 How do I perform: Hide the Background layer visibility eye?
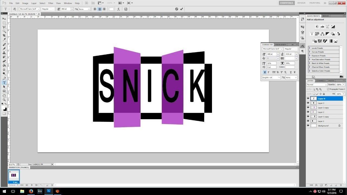pos(308,126)
